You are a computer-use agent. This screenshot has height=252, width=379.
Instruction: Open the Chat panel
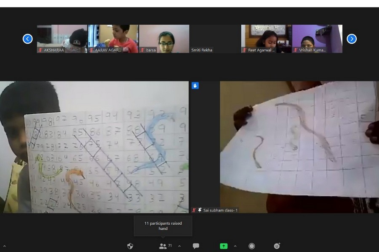[x=196, y=246]
